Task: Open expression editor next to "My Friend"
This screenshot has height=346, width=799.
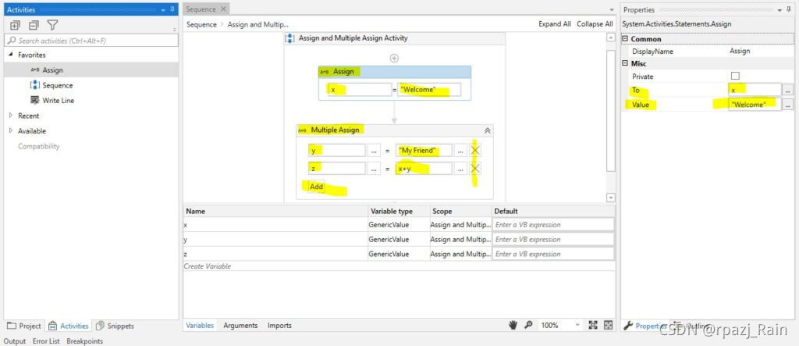Action: [x=460, y=151]
